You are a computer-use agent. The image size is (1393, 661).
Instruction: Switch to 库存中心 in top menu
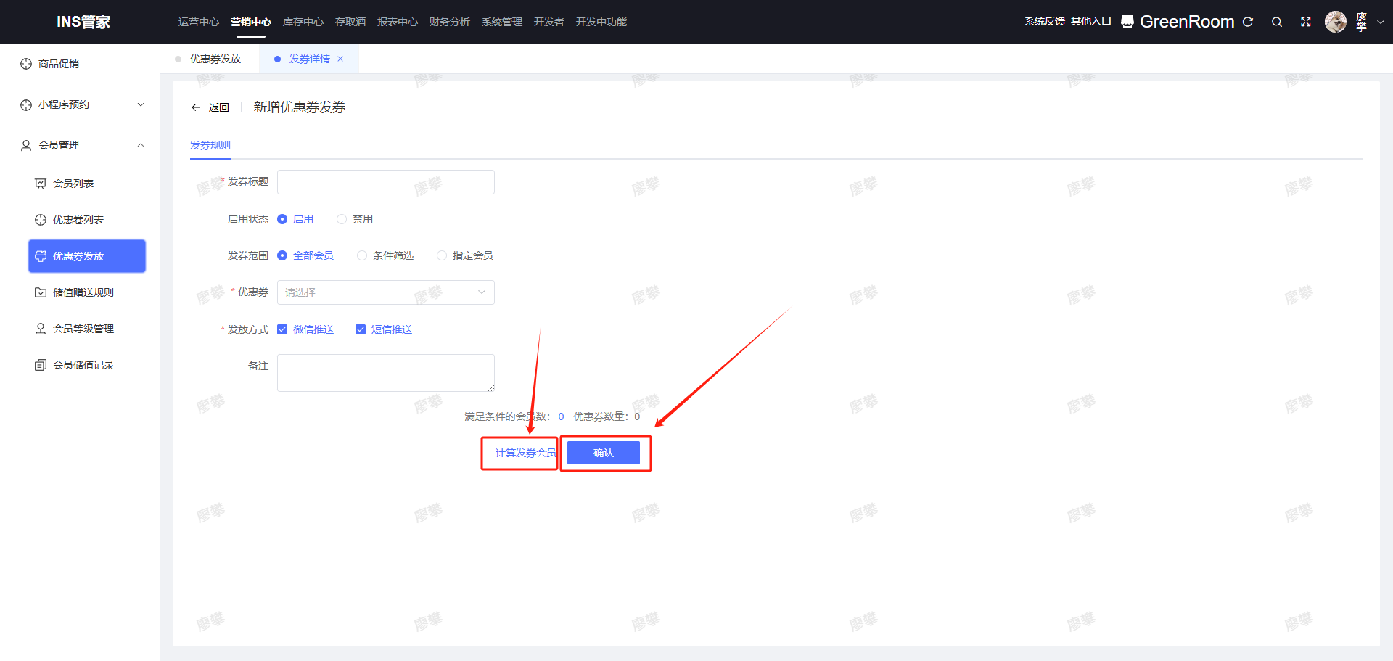pyautogui.click(x=303, y=22)
